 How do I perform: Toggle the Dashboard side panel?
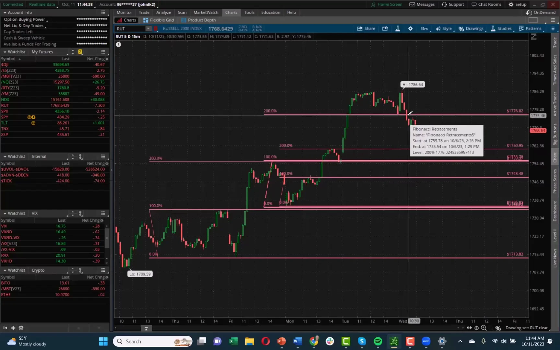pos(555,211)
